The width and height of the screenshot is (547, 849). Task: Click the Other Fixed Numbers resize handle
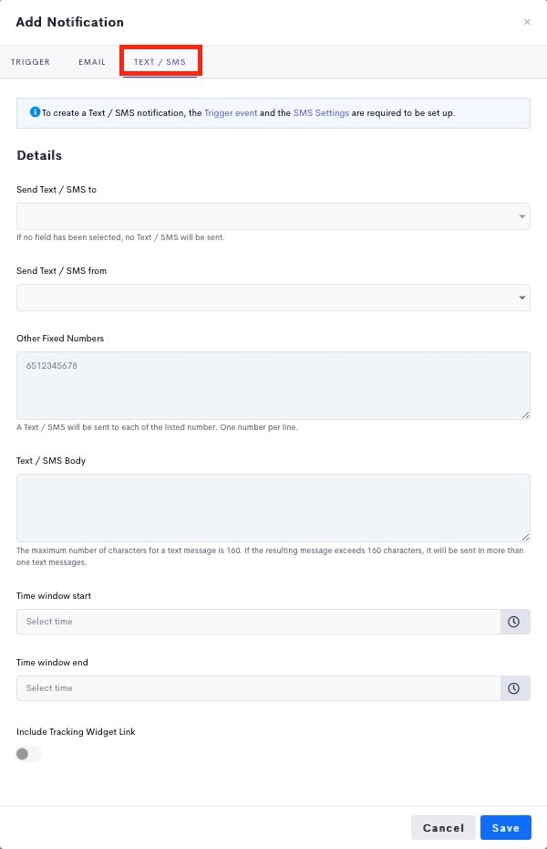(525, 415)
